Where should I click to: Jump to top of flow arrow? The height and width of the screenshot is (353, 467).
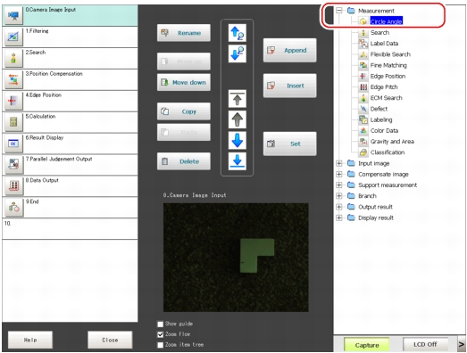tap(238, 99)
